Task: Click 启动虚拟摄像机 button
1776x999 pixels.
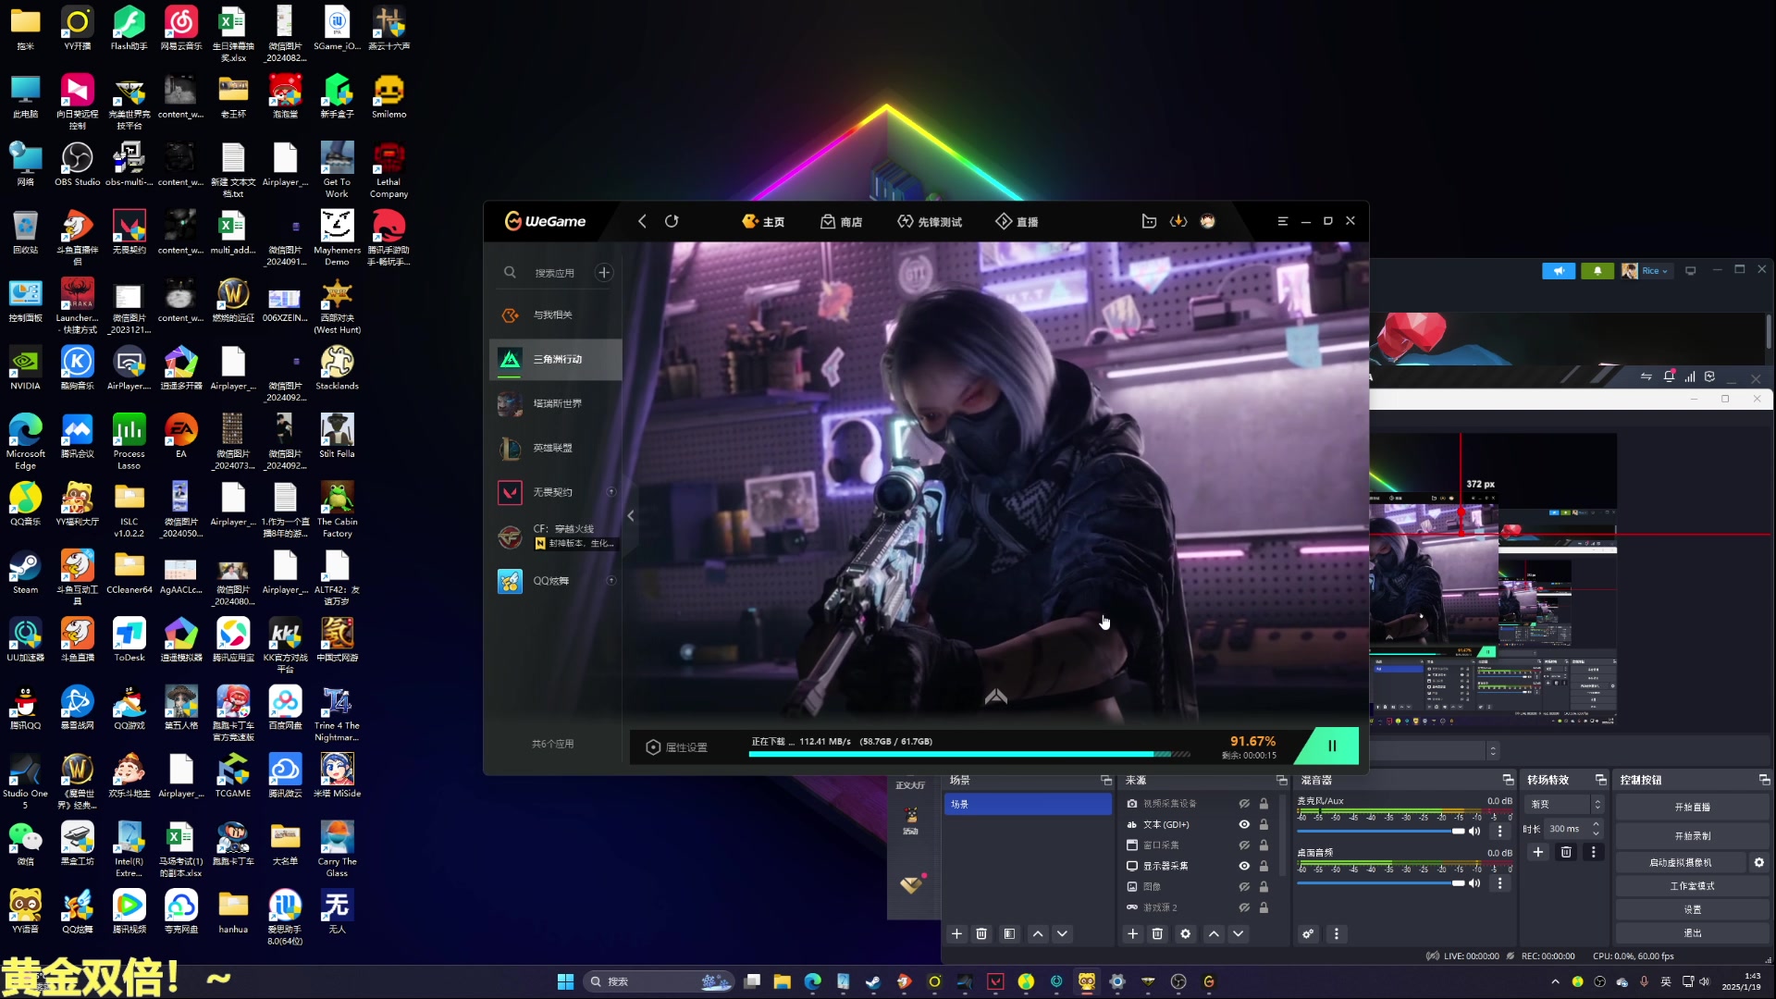Action: point(1681,863)
